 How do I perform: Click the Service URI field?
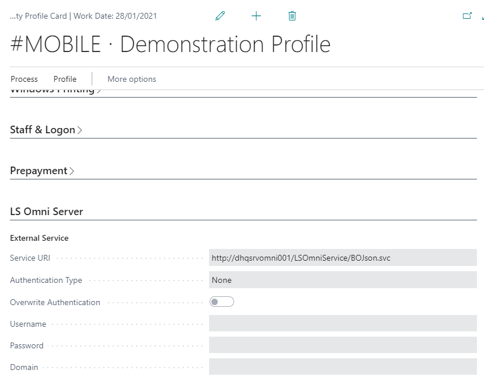343,258
